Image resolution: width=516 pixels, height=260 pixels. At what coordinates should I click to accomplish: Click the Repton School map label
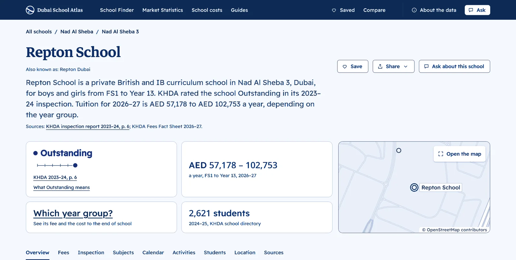point(441,187)
